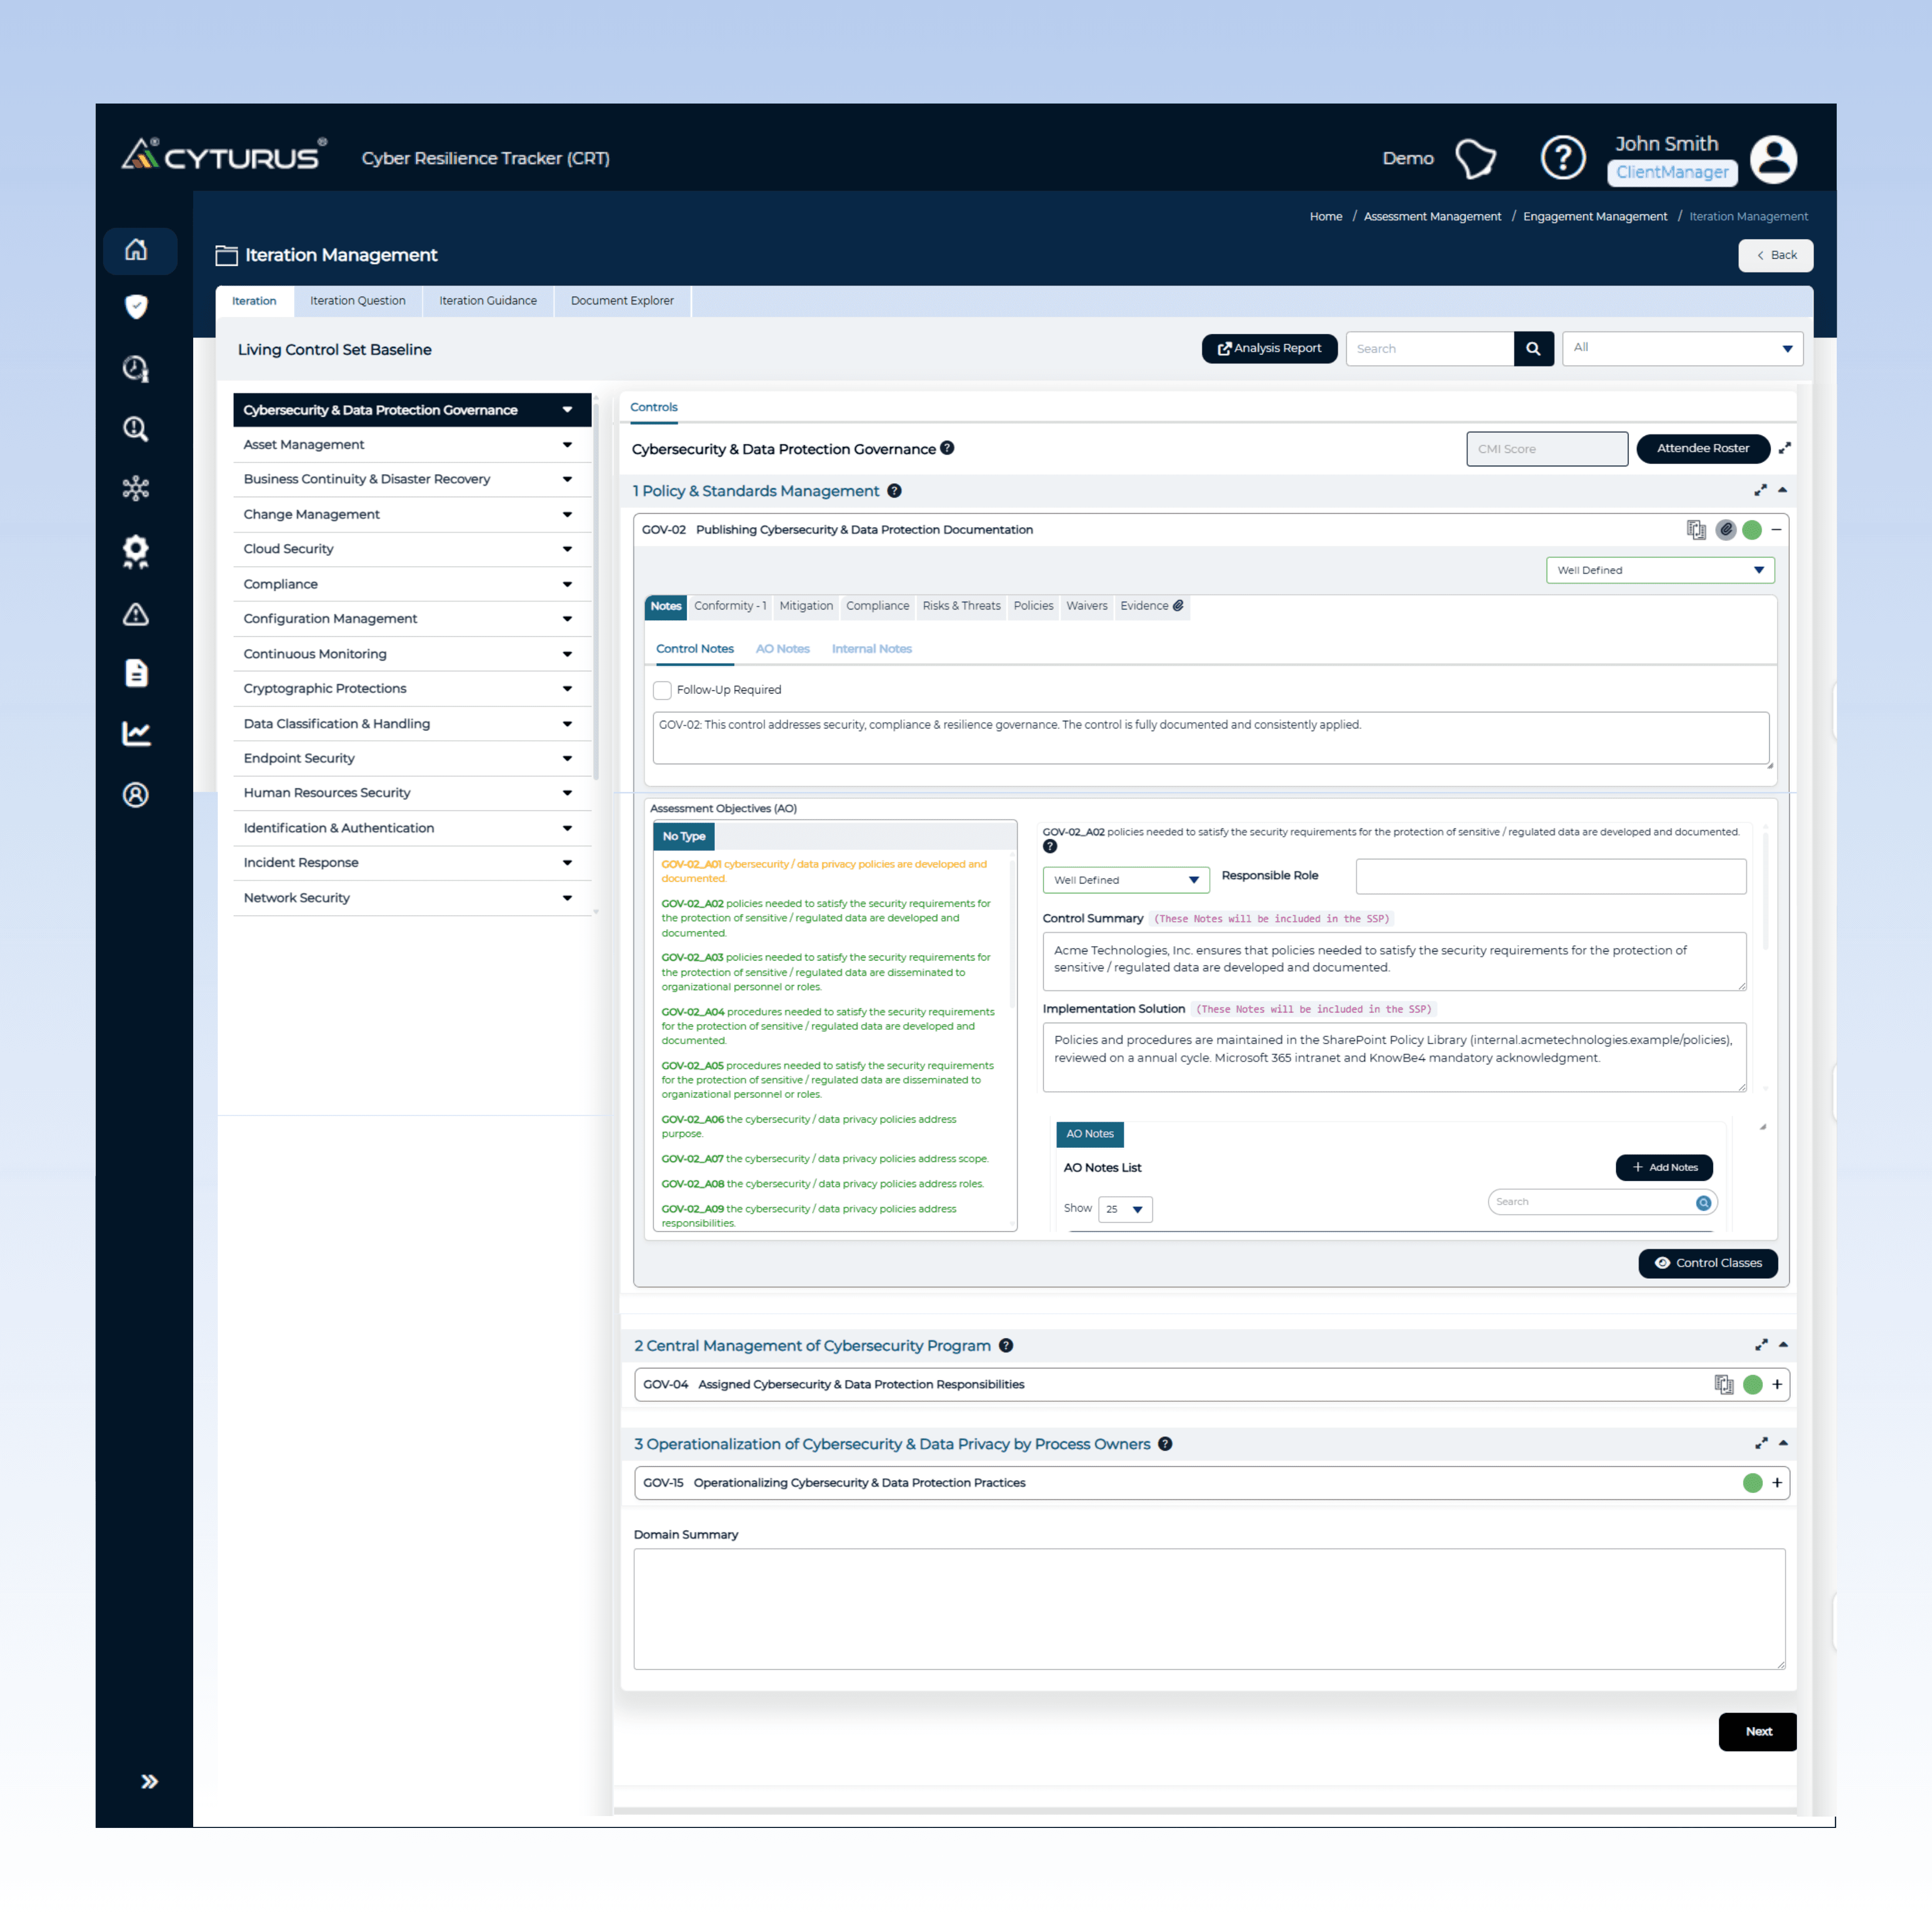Open John Smith profile avatar

coord(1774,159)
